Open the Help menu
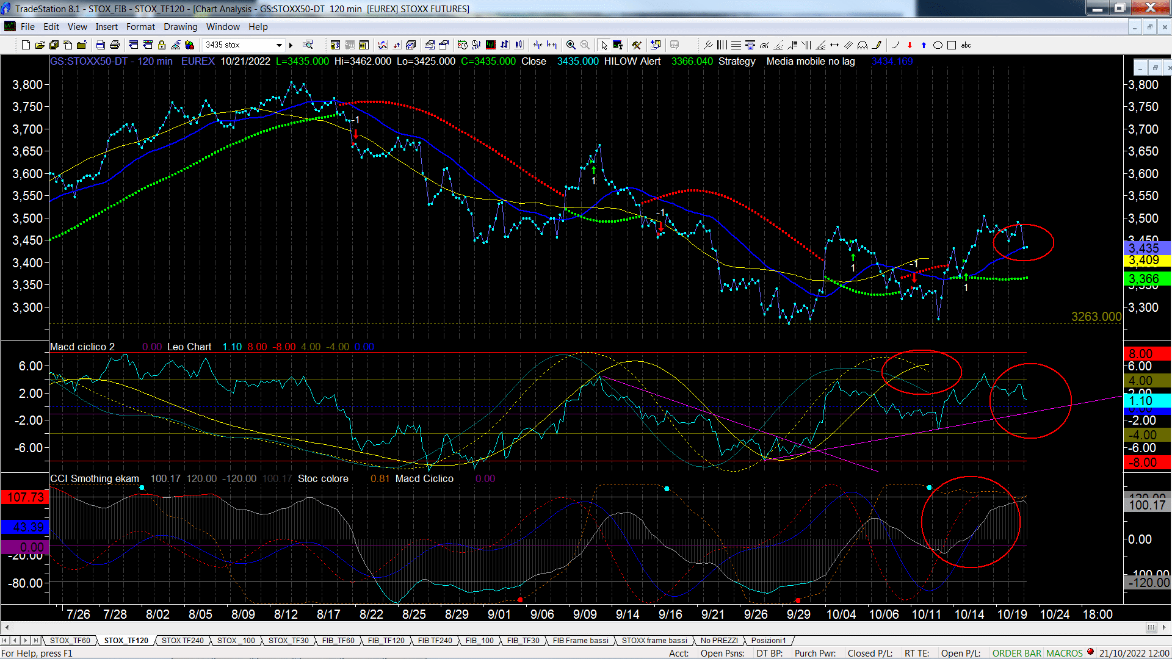The image size is (1172, 659). pos(258,27)
